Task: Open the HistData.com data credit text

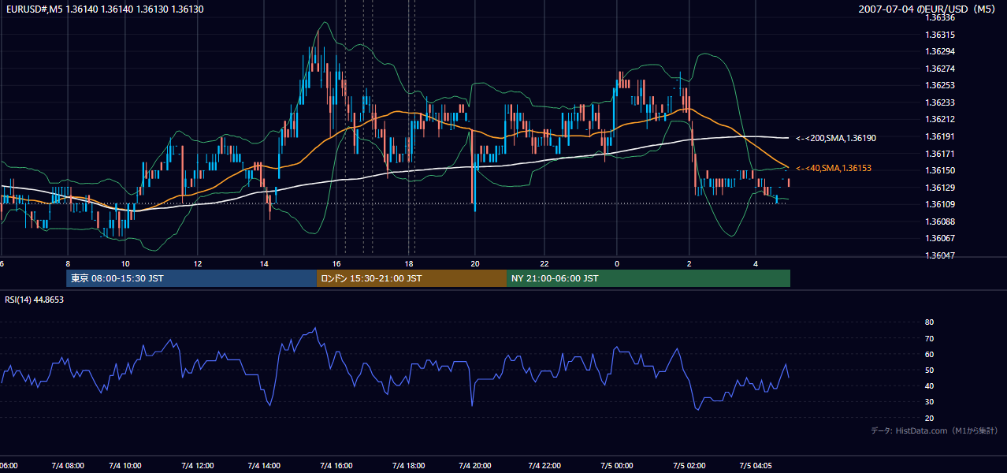Action: click(935, 430)
